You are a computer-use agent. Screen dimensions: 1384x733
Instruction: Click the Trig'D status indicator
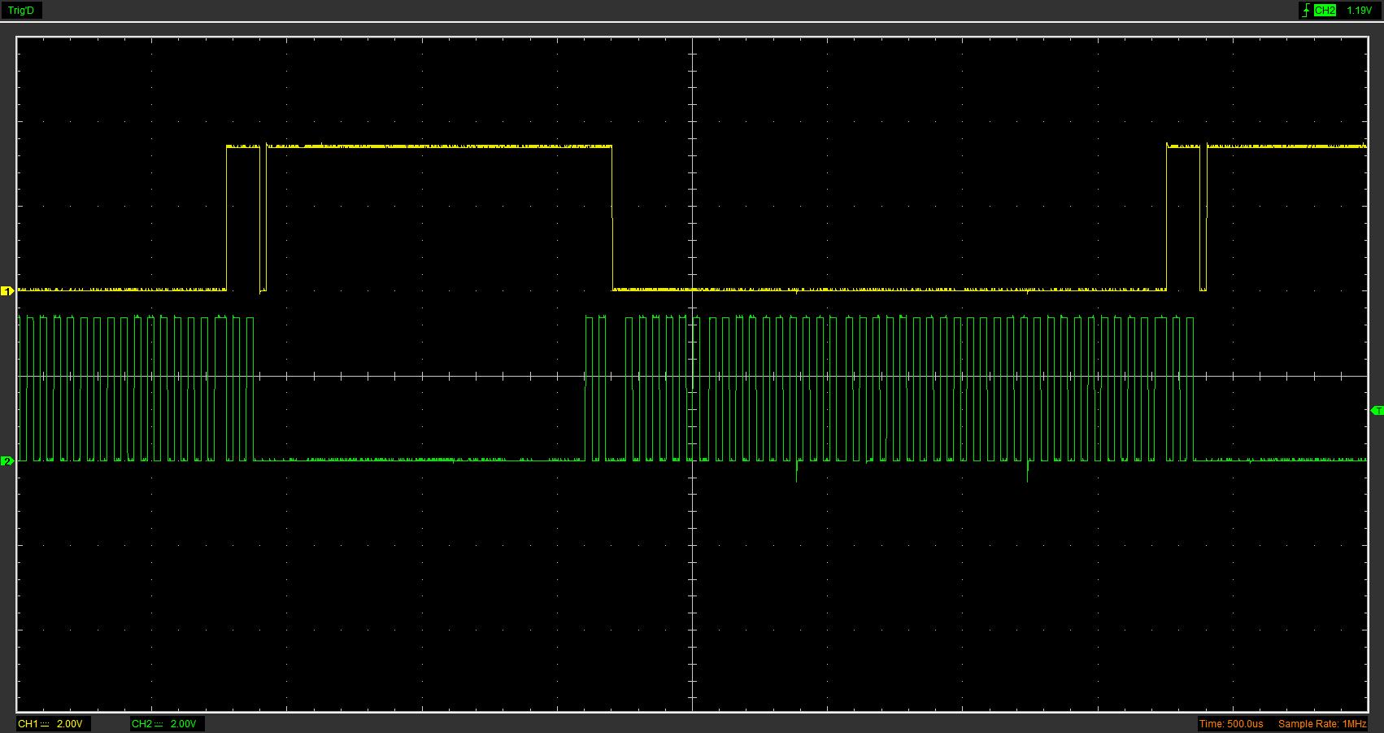(x=21, y=11)
